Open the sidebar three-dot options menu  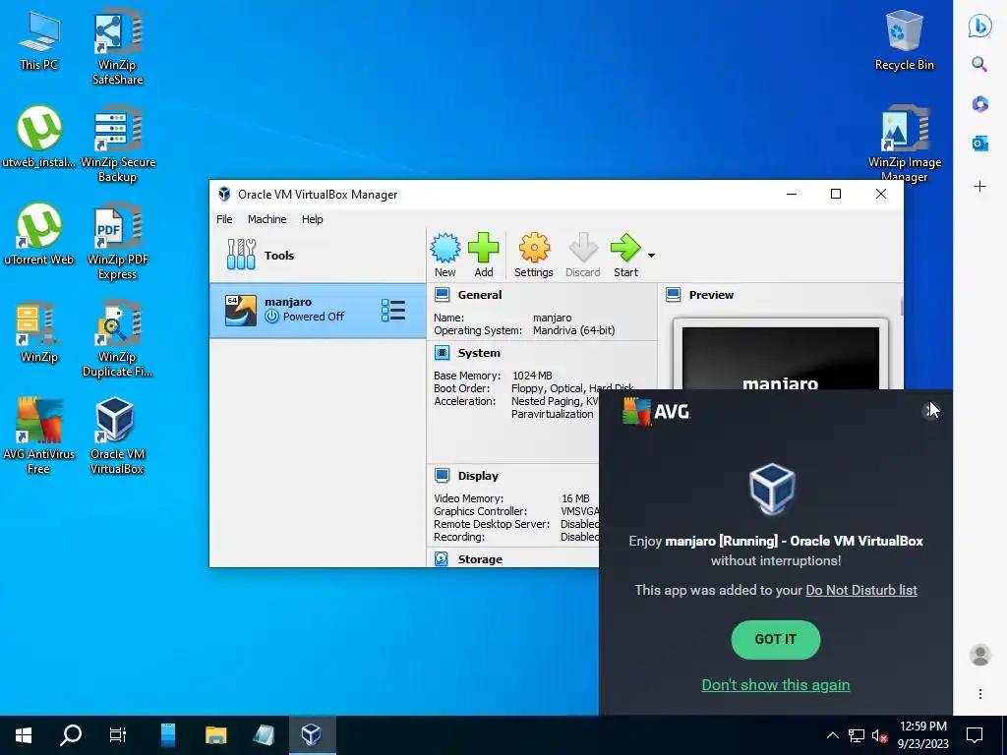point(980,694)
